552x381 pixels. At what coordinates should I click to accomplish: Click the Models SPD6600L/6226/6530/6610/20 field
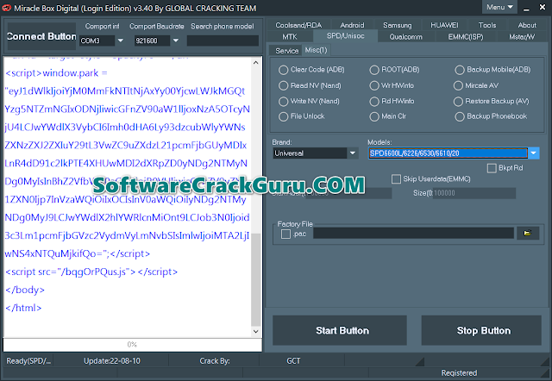(x=448, y=153)
